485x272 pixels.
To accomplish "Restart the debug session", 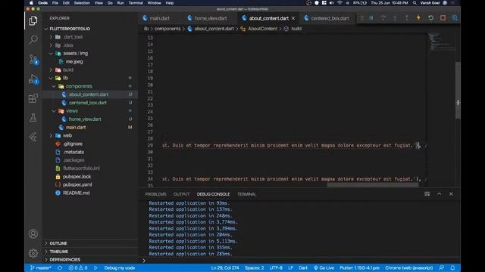I will pyautogui.click(x=430, y=18).
